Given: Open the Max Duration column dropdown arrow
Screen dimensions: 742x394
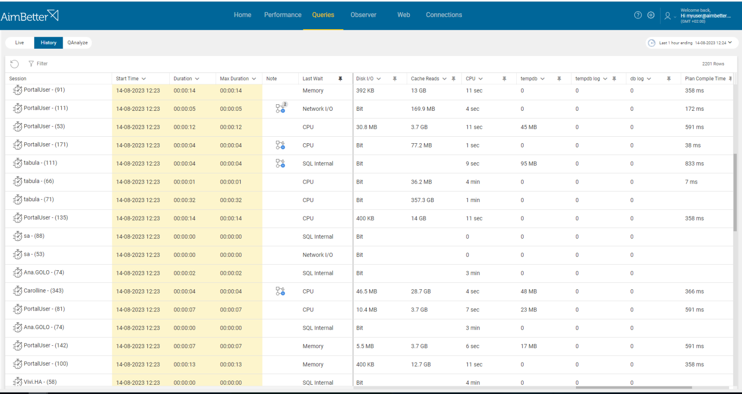Looking at the screenshot, I should pos(254,79).
